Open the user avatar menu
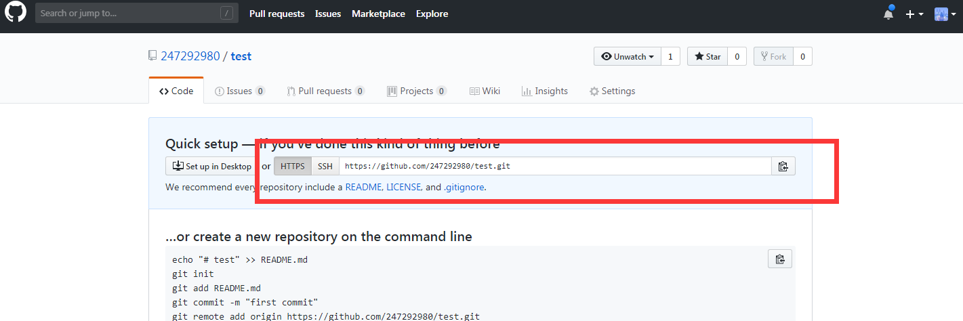 pos(944,14)
